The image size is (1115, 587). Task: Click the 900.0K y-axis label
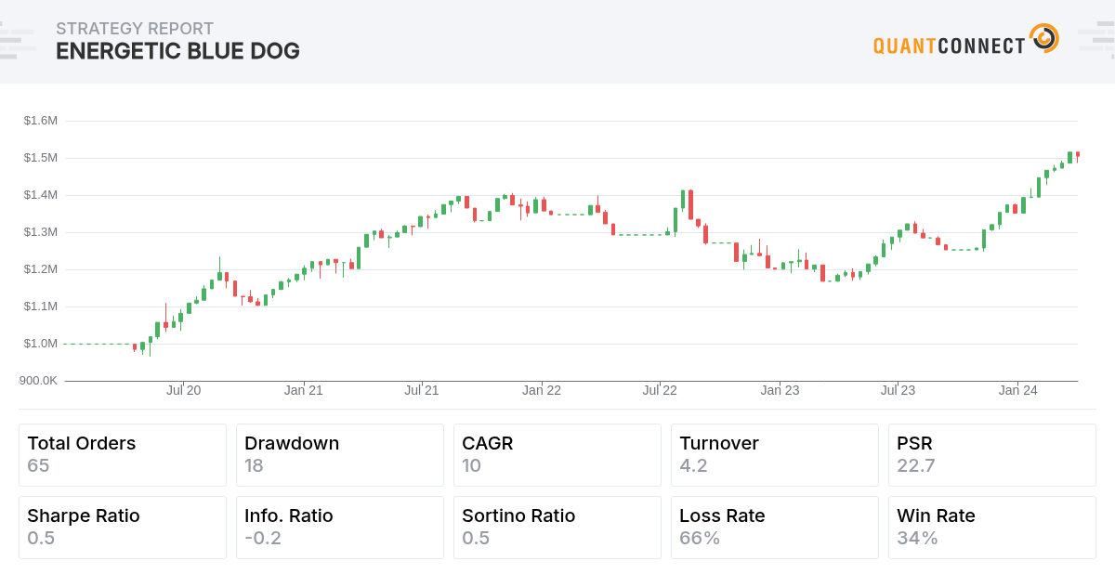tap(38, 381)
